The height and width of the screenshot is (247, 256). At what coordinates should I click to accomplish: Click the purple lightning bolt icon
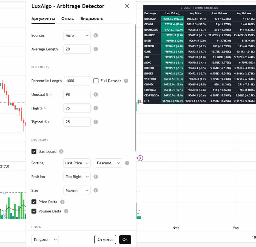click(140, 158)
